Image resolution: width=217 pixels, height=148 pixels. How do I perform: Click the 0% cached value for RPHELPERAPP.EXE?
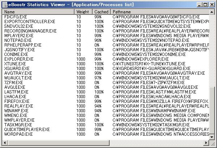[x=97, y=45]
